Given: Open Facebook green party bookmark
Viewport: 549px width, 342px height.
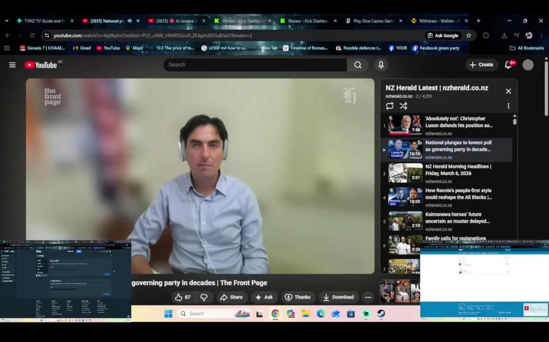Looking at the screenshot, I should 436,48.
